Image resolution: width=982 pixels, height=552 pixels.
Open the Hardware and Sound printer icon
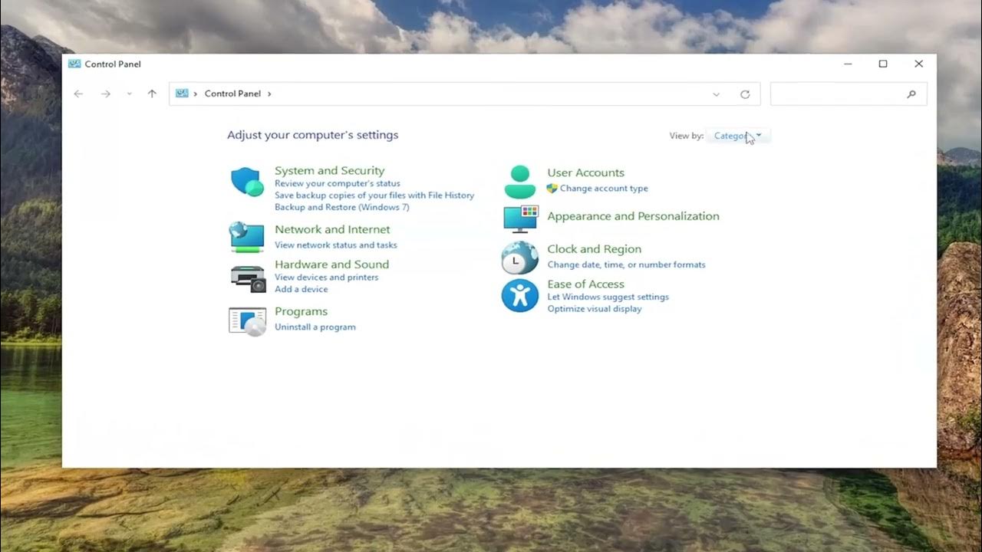[x=248, y=277]
